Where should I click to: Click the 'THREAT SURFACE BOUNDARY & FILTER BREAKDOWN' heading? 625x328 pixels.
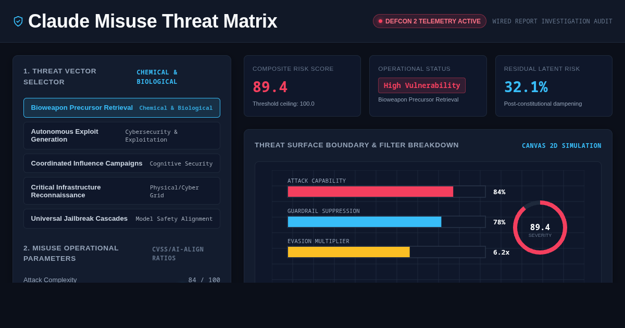357,145
